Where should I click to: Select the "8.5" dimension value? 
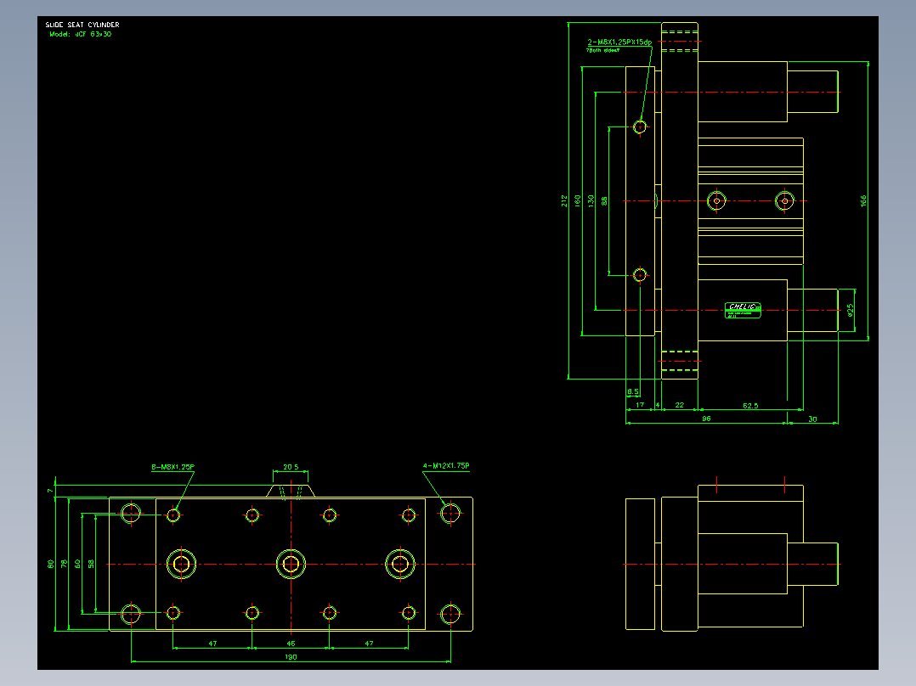(x=633, y=391)
